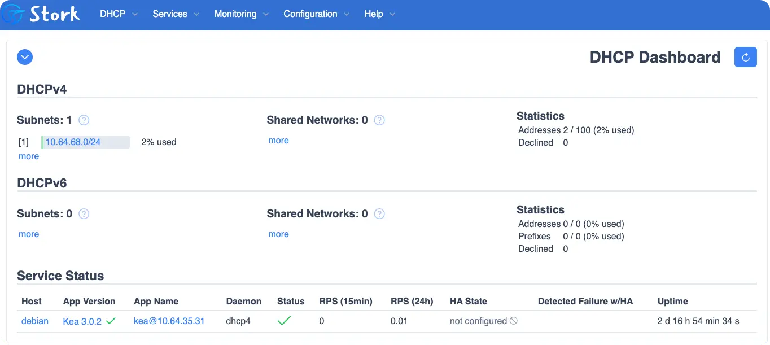Collapse the dashboard with the round chevron button
The width and height of the screenshot is (770, 345).
click(25, 57)
